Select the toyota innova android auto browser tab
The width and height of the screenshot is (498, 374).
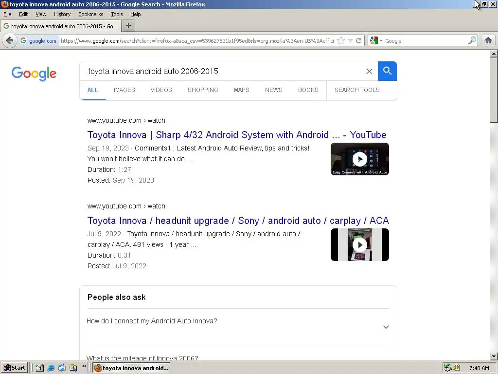tap(61, 26)
